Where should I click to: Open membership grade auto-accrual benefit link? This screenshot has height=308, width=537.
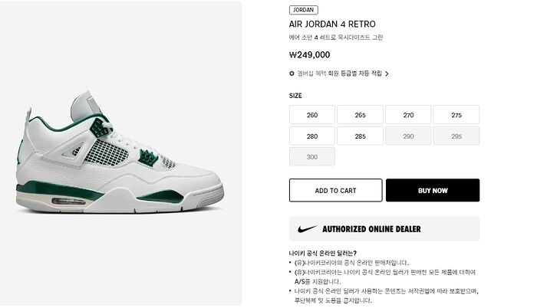click(339, 74)
